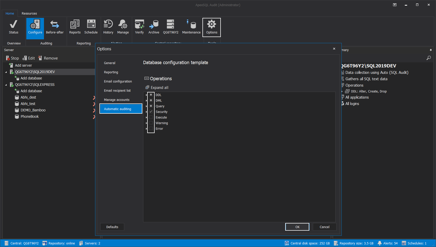Enable the Warning operations checkbox
The image size is (436, 247).
[151, 123]
